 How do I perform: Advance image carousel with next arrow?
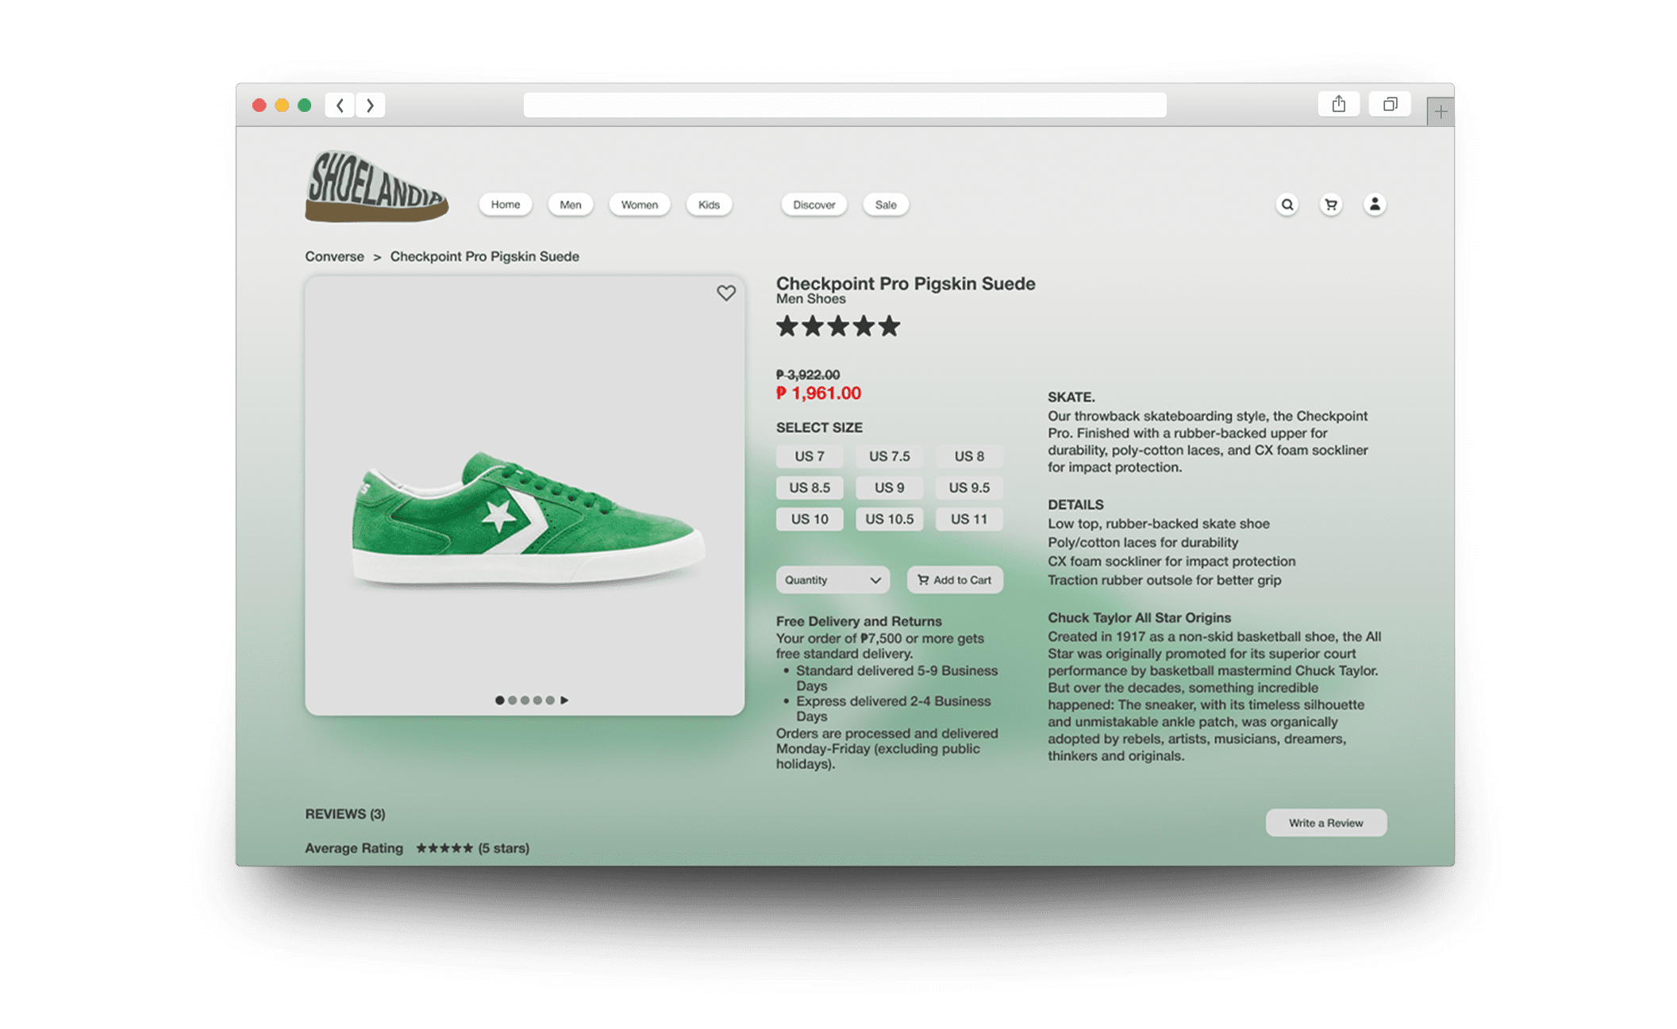[564, 700]
